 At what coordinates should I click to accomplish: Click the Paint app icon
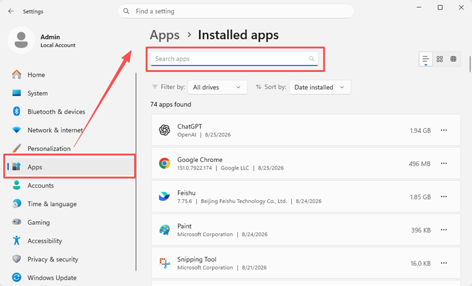click(164, 230)
